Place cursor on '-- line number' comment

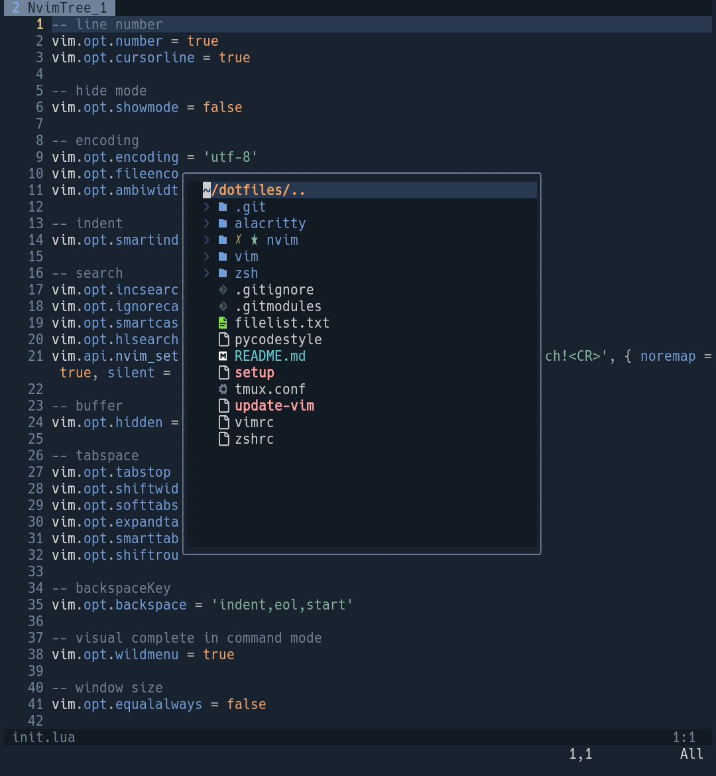click(107, 25)
